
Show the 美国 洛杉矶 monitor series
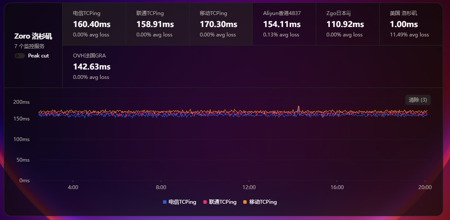[411, 24]
